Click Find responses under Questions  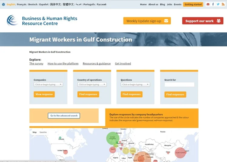click(132, 94)
